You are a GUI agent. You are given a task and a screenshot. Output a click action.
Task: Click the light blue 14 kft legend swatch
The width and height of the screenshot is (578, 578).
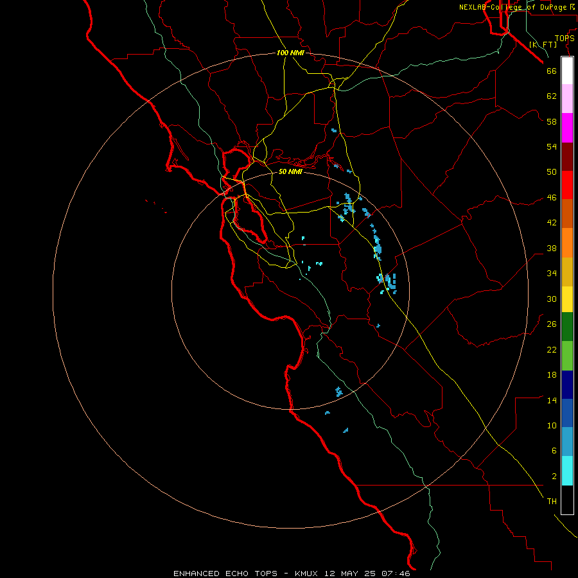pos(567,442)
